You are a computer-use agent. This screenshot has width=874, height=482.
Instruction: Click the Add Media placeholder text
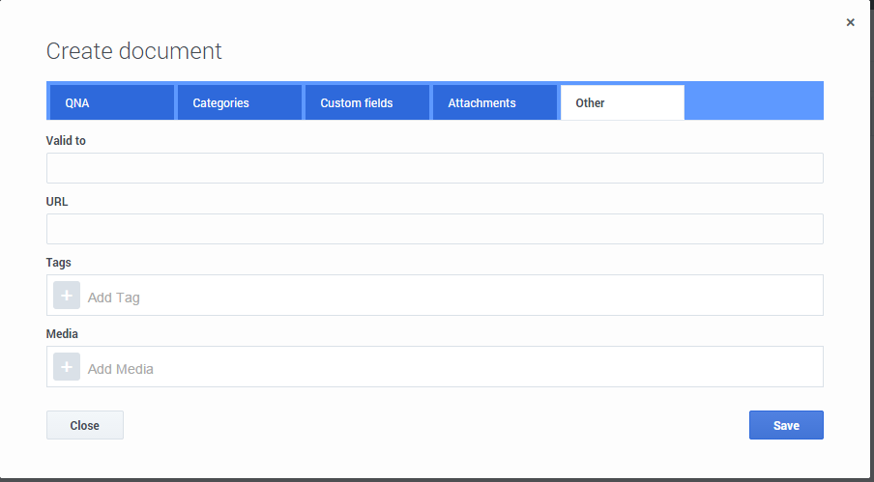point(121,369)
